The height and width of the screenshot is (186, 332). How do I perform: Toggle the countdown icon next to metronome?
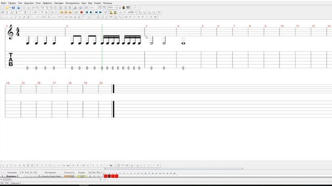click(115, 12)
